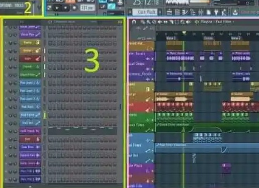Select the Perc Fill 2 channel button
The image size is (259, 188).
click(30, 179)
